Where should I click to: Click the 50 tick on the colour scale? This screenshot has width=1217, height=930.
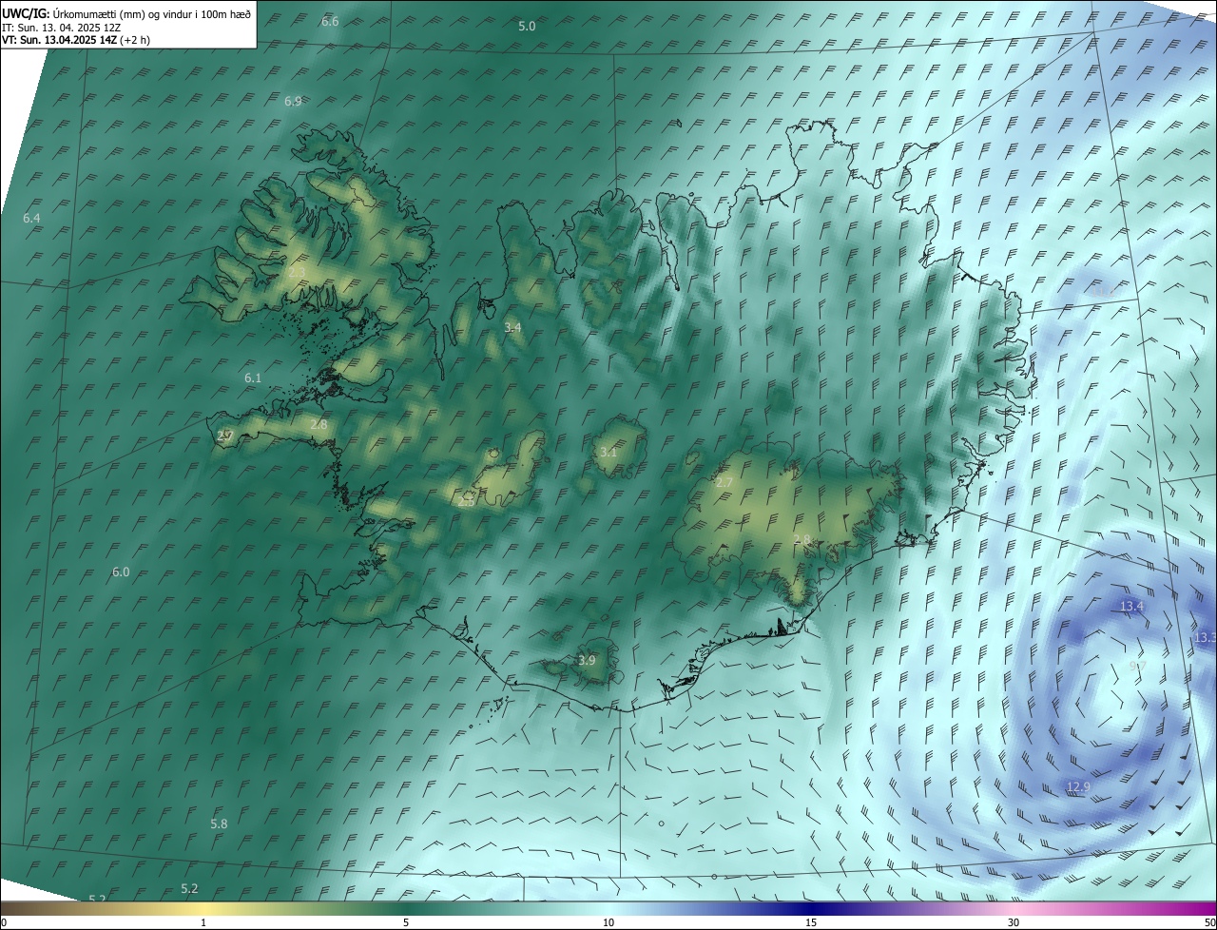[x=1209, y=922]
